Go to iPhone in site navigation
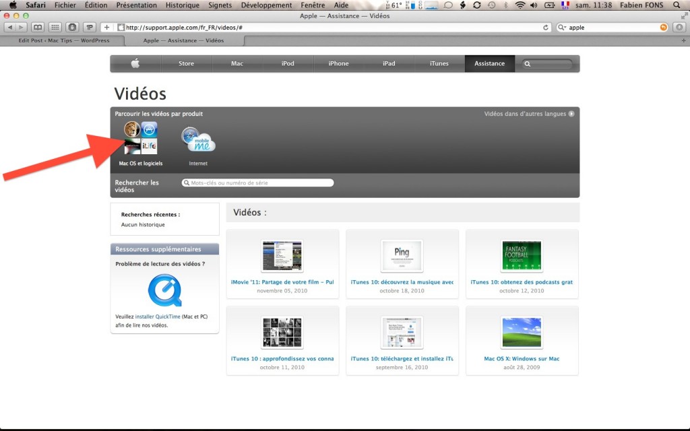Viewport: 690px width, 431px height. (338, 63)
